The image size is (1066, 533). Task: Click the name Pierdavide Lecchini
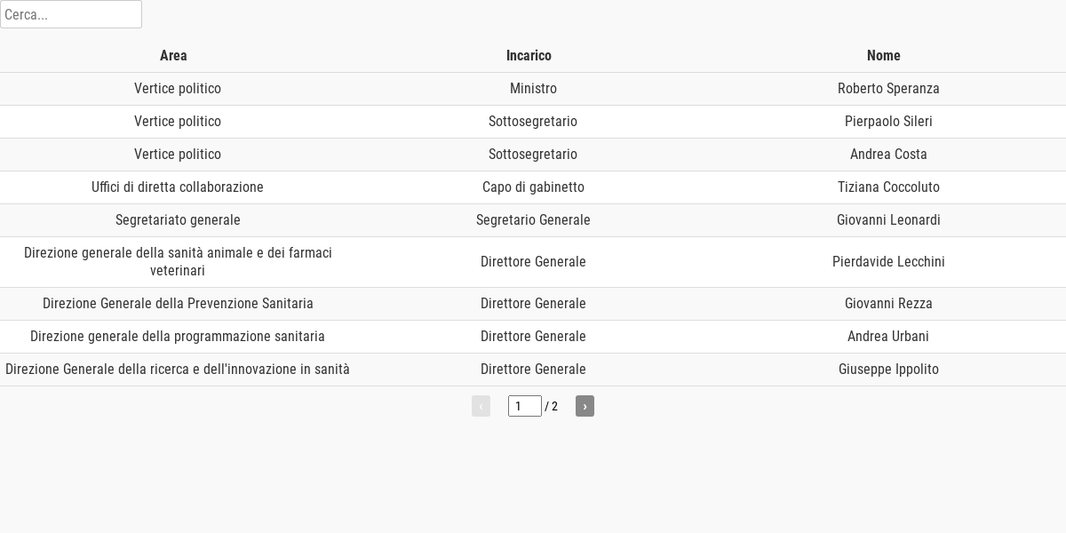[888, 262]
